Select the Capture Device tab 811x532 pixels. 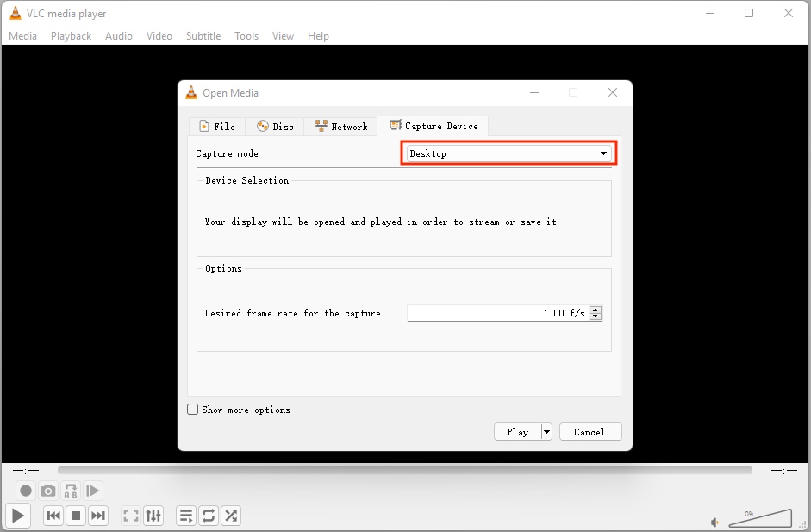pyautogui.click(x=433, y=126)
